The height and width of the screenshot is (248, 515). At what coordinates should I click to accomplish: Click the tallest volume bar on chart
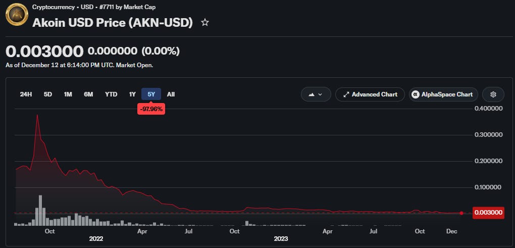40,210
